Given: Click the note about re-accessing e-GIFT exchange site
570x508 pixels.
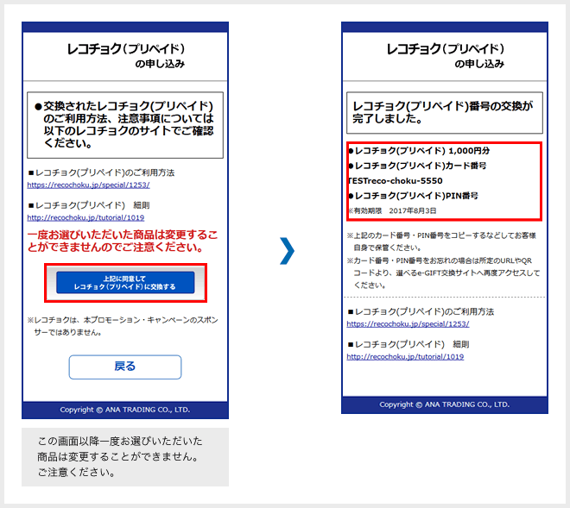Looking at the screenshot, I should (443, 273).
